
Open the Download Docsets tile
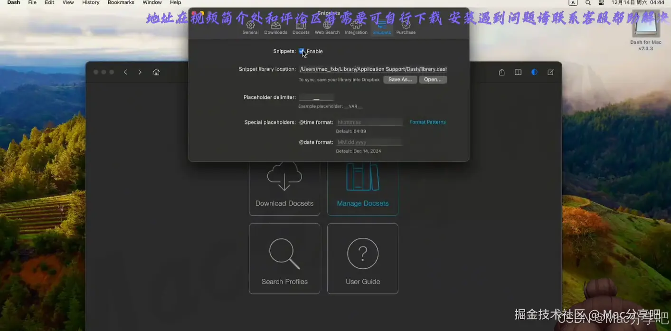point(284,188)
